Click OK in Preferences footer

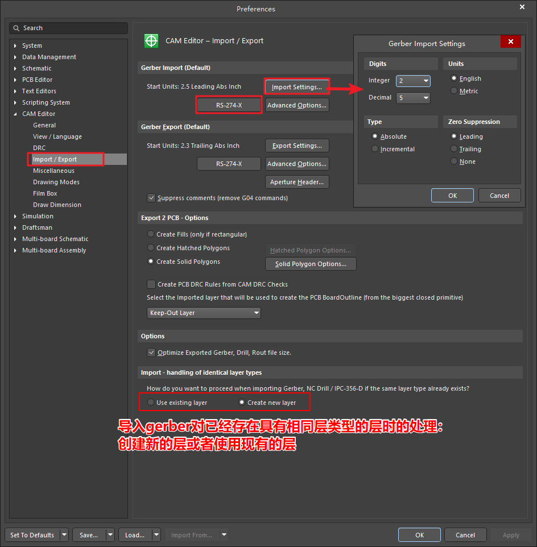[x=419, y=535]
